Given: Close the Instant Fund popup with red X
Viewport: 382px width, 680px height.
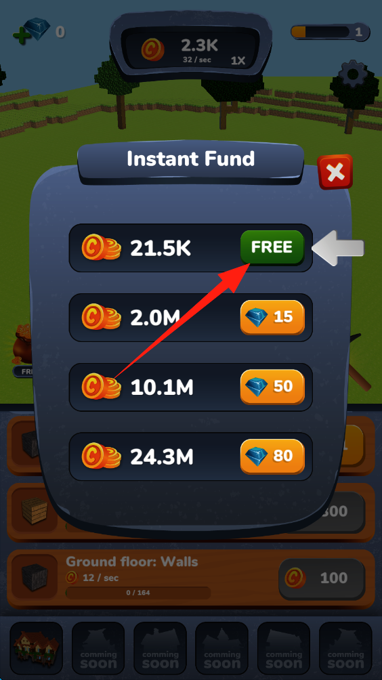Looking at the screenshot, I should [335, 172].
